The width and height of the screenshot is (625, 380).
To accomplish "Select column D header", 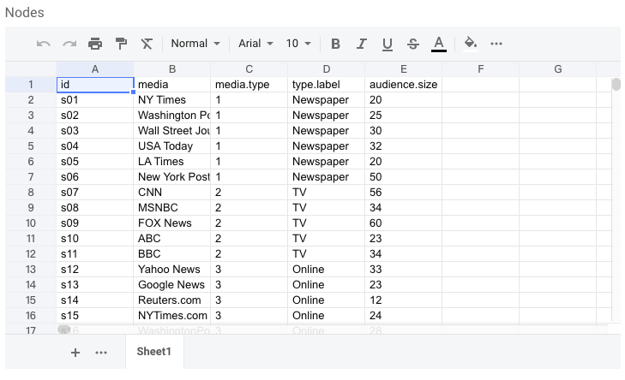I will click(x=326, y=68).
